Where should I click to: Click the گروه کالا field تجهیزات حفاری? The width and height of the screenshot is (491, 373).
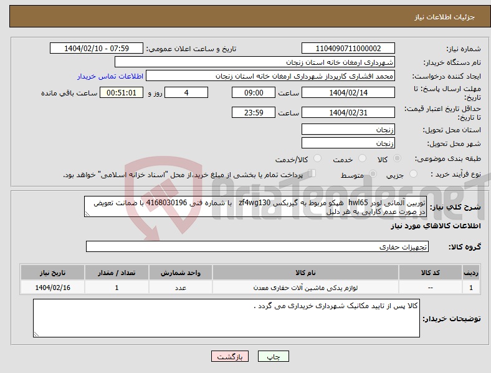257,246
